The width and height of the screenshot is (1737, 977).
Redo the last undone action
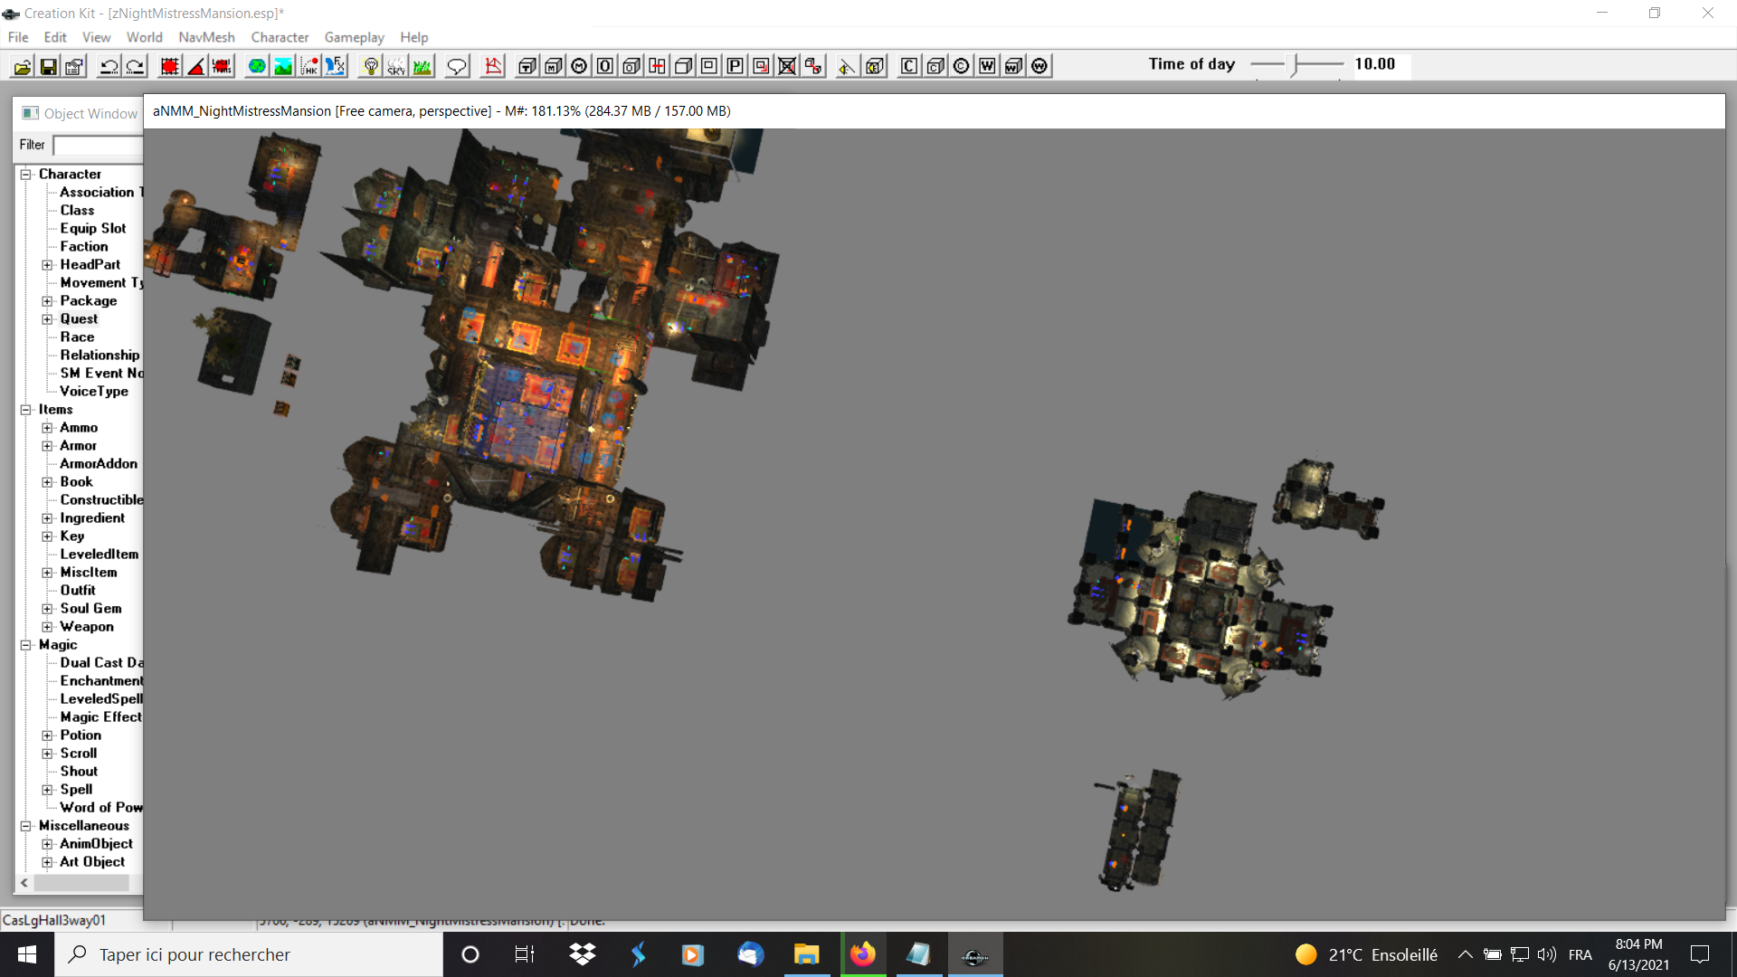[x=136, y=66]
